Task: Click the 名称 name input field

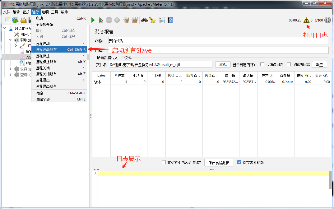Action: coord(218,41)
